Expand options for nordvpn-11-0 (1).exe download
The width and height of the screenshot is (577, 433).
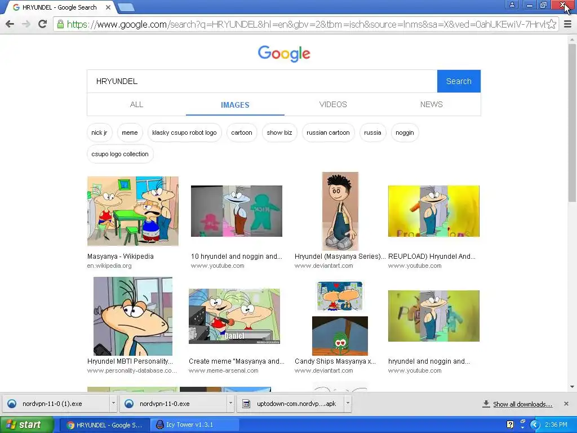click(113, 404)
